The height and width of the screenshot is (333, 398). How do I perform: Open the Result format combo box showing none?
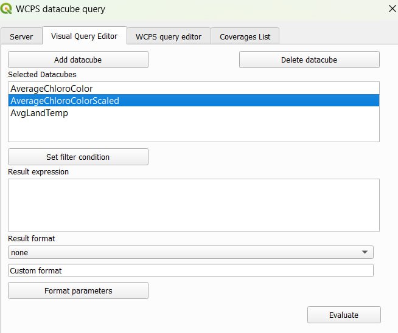tap(183, 252)
